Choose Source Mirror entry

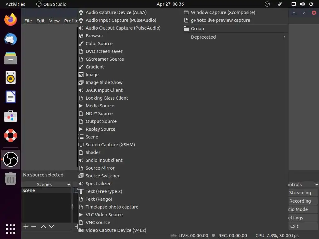tap(130, 168)
